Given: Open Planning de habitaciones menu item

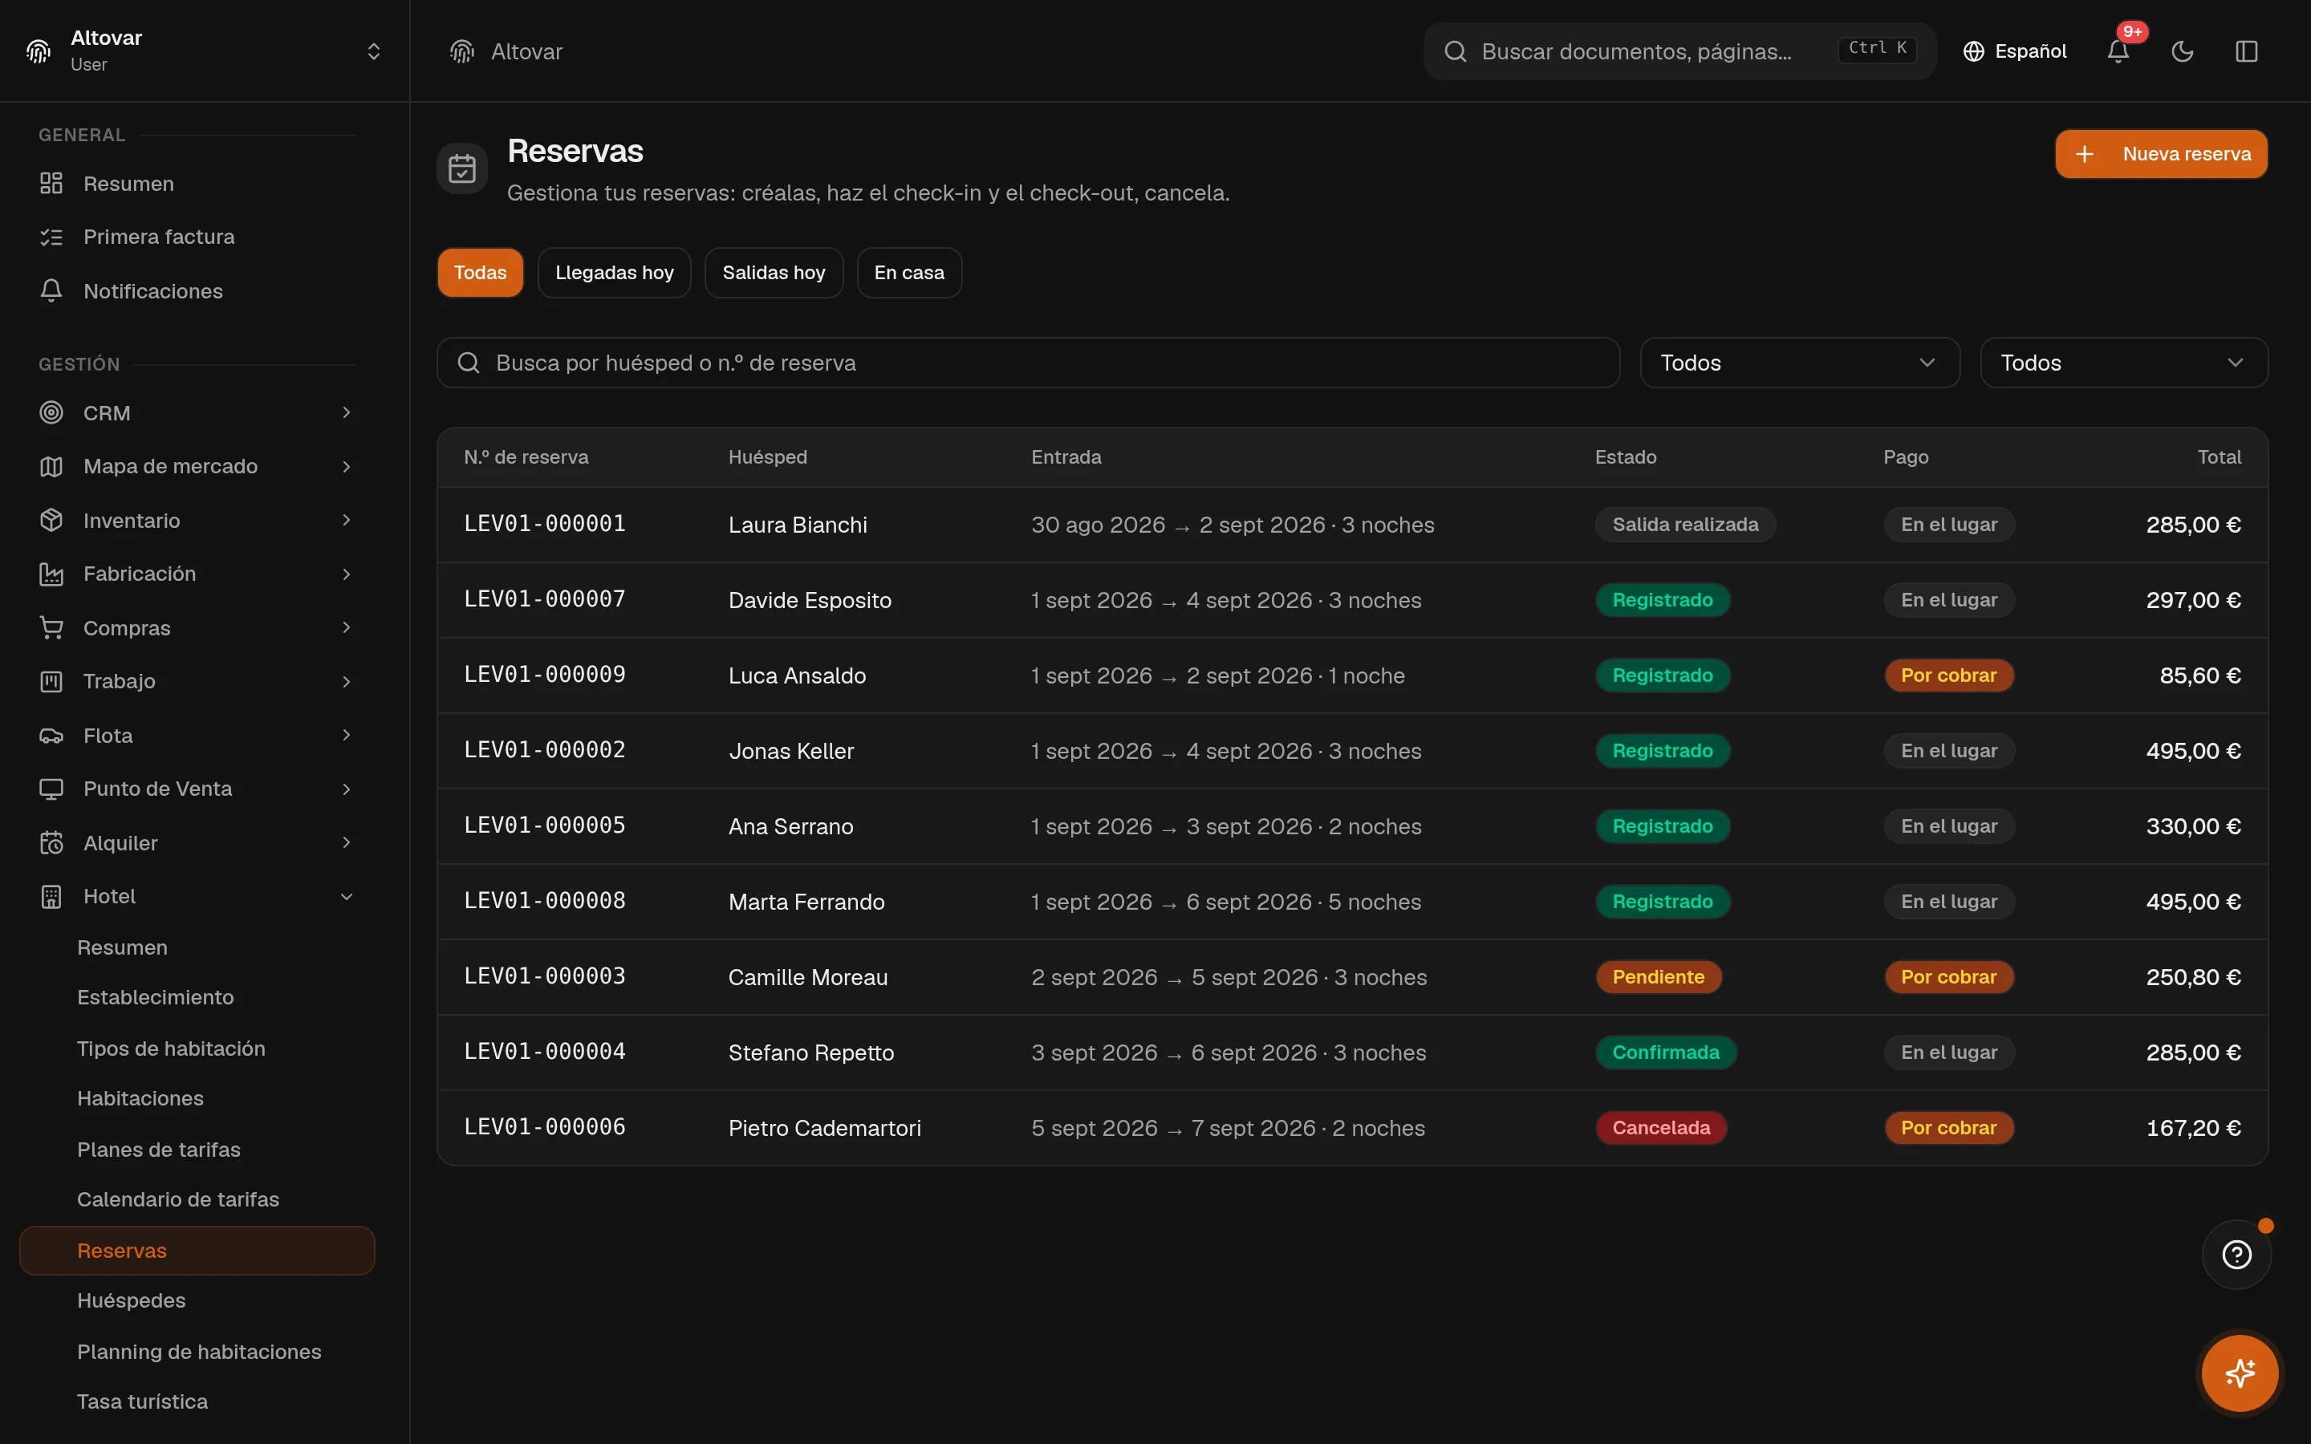Looking at the screenshot, I should pyautogui.click(x=199, y=1352).
